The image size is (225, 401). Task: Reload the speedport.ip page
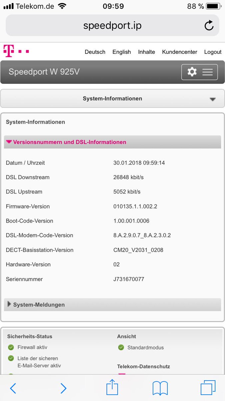209,25
